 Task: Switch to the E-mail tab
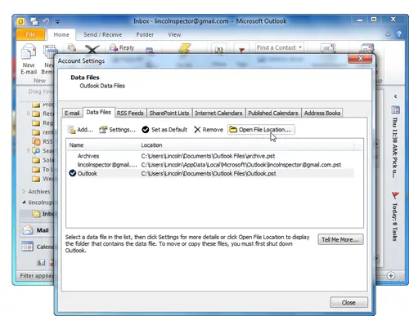click(72, 113)
